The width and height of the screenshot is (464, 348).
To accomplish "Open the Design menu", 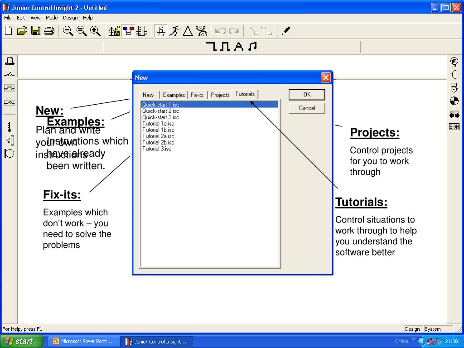I will click(70, 18).
